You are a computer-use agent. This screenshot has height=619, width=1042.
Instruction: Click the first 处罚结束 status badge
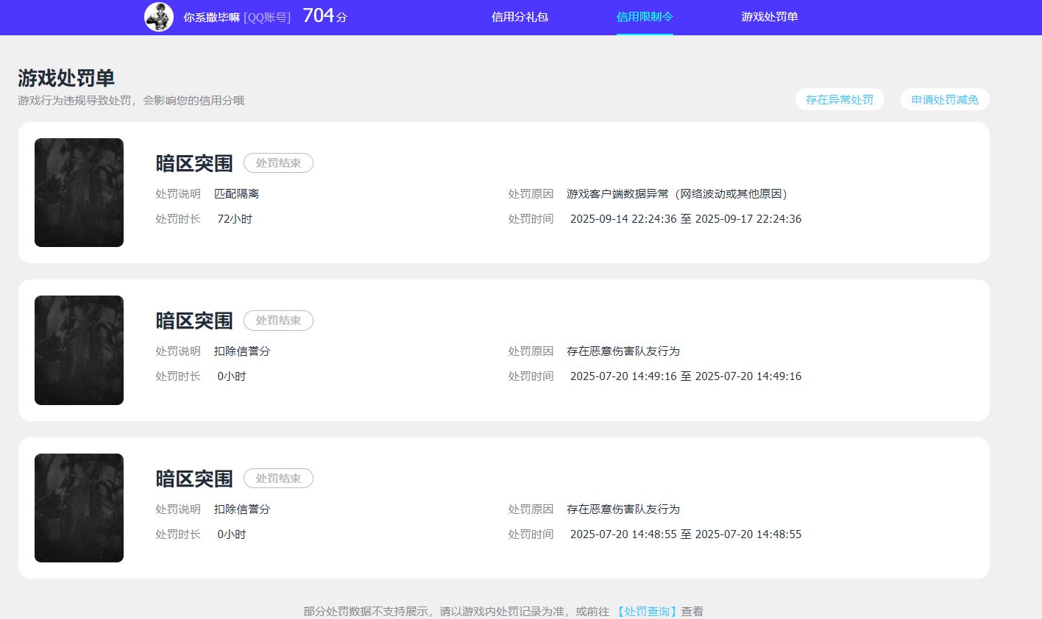point(278,163)
